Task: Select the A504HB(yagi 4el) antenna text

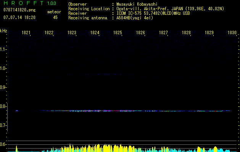Action: 135,18
